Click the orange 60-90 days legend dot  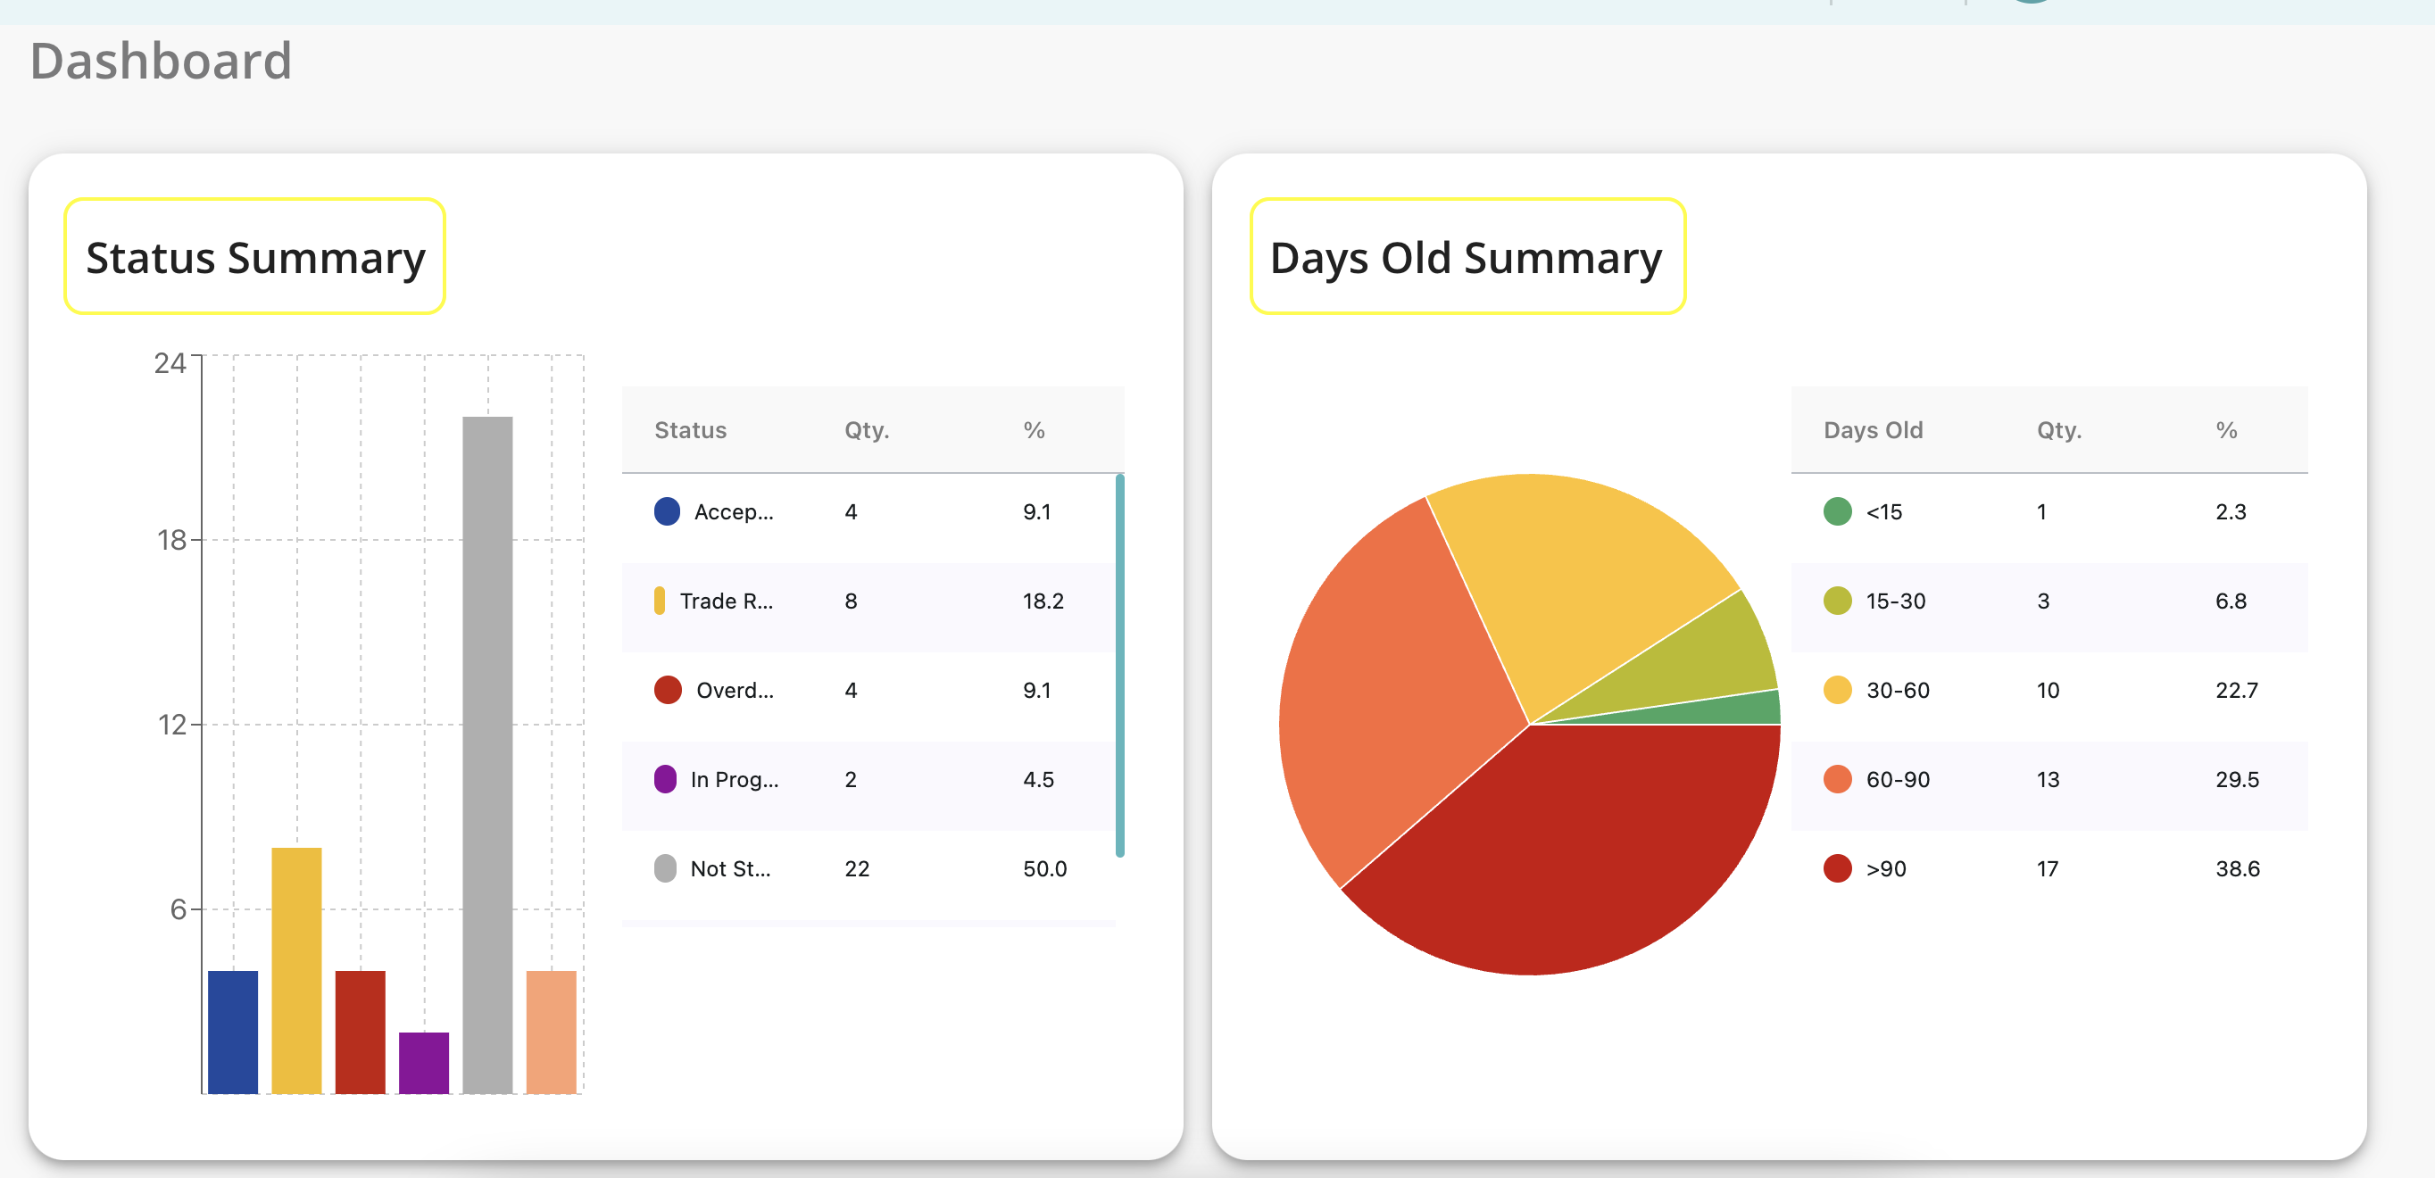(1837, 779)
